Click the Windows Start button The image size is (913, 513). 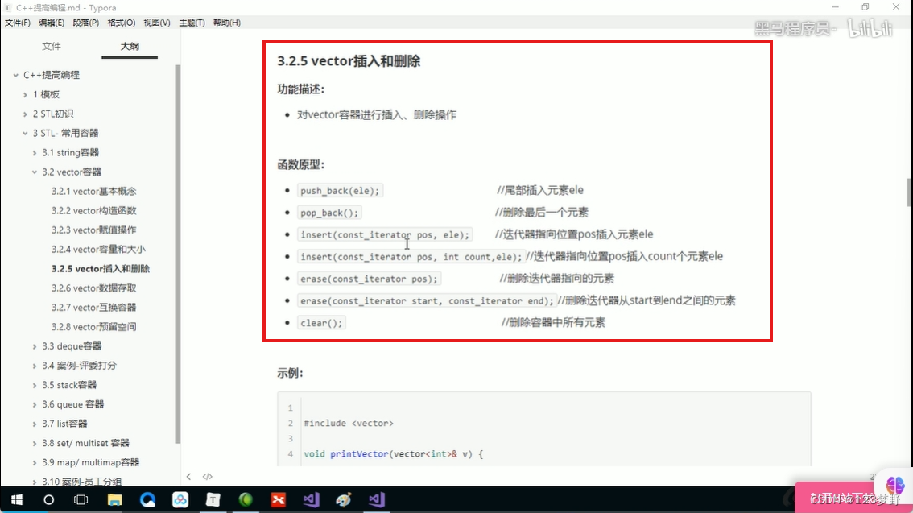(16, 499)
